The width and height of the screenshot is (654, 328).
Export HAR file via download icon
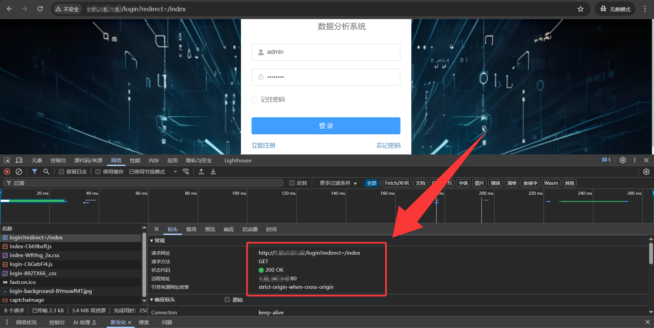click(x=213, y=172)
